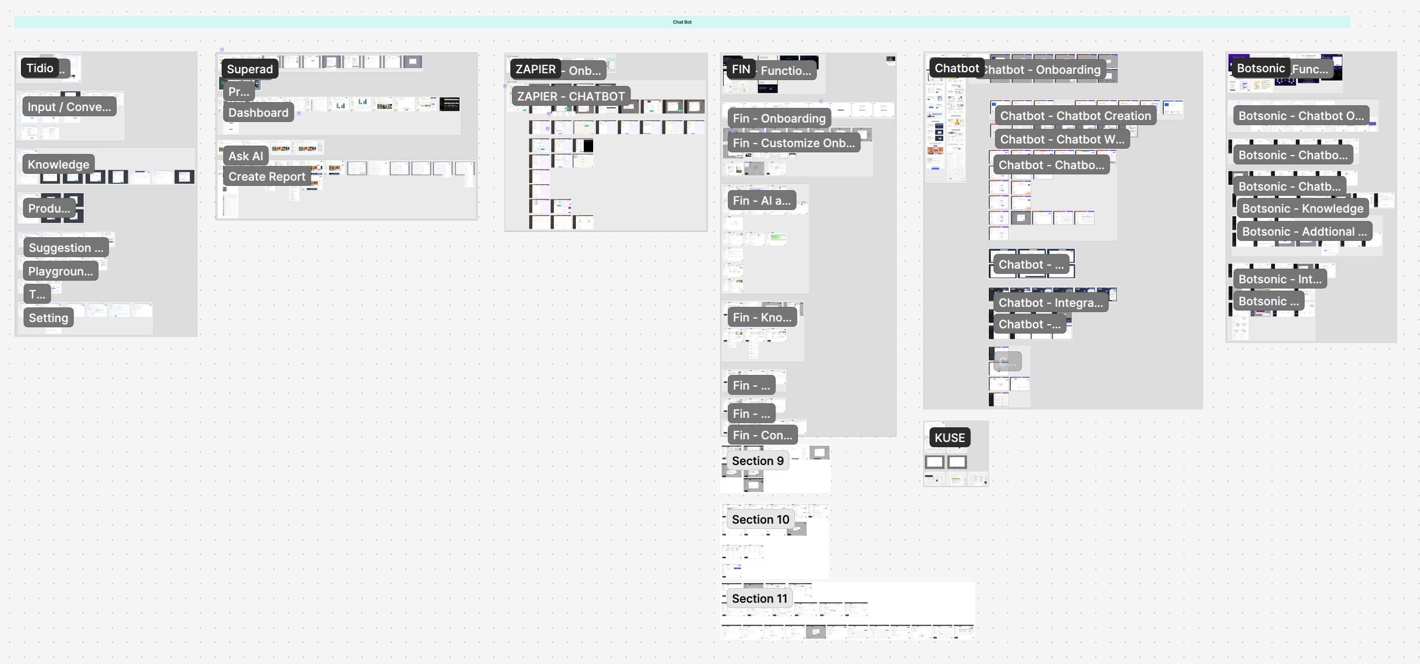Image resolution: width=1420 pixels, height=664 pixels.
Task: Select the Section 11 label
Action: (760, 599)
